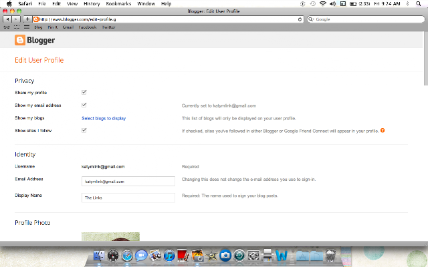
Task: Click the add bookmark plus button
Action: coord(27,19)
